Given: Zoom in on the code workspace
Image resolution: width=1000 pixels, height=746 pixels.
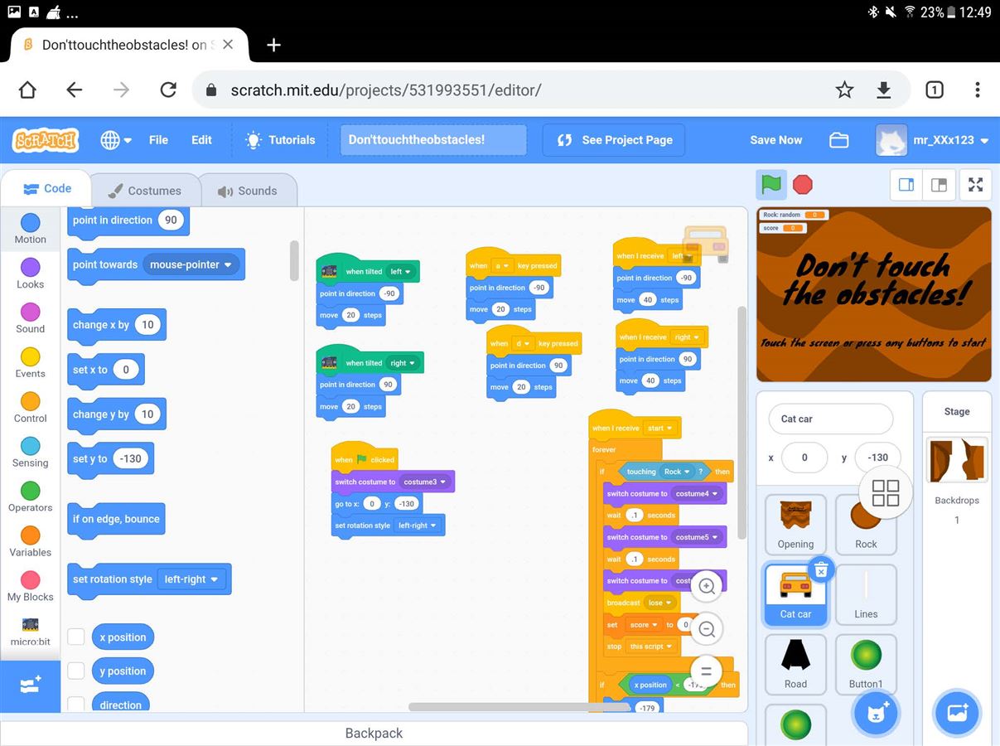Looking at the screenshot, I should click(707, 586).
